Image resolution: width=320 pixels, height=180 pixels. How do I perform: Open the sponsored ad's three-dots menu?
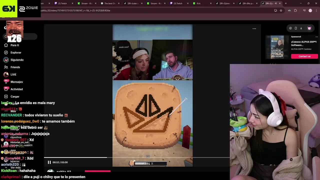[x=316, y=37]
